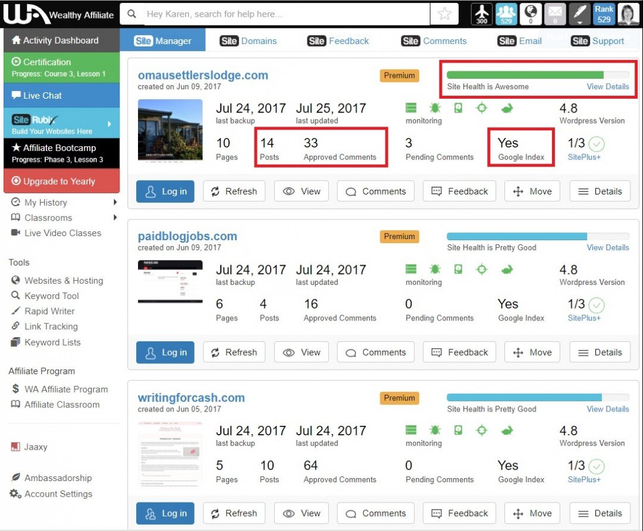643x531 pixels.
Task: Open Live Chat in sidebar
Action: 61,96
